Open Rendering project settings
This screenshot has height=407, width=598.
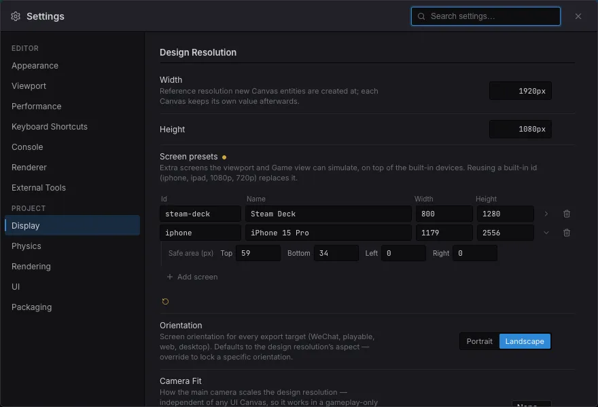coord(72,266)
